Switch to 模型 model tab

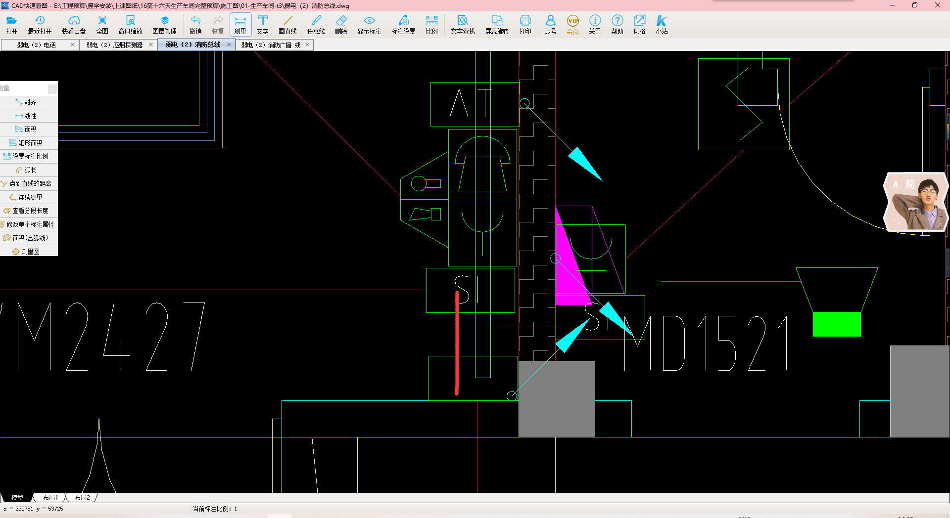click(17, 497)
